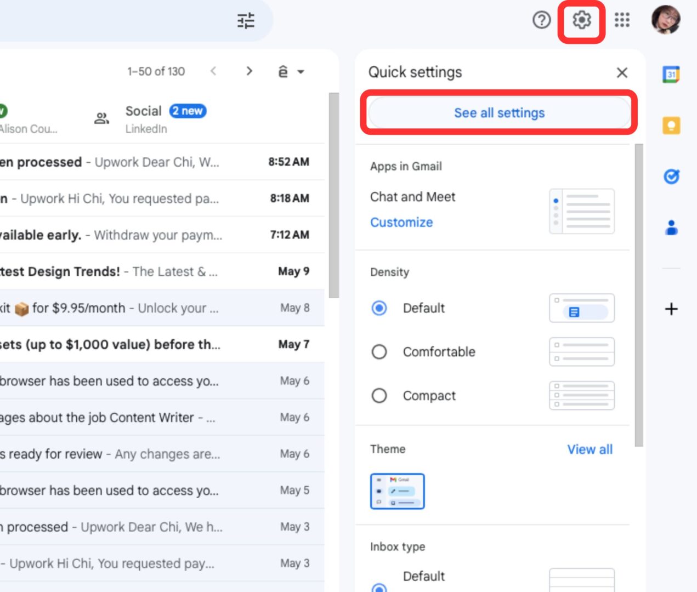
Task: Show advanced search options
Action: tap(246, 20)
